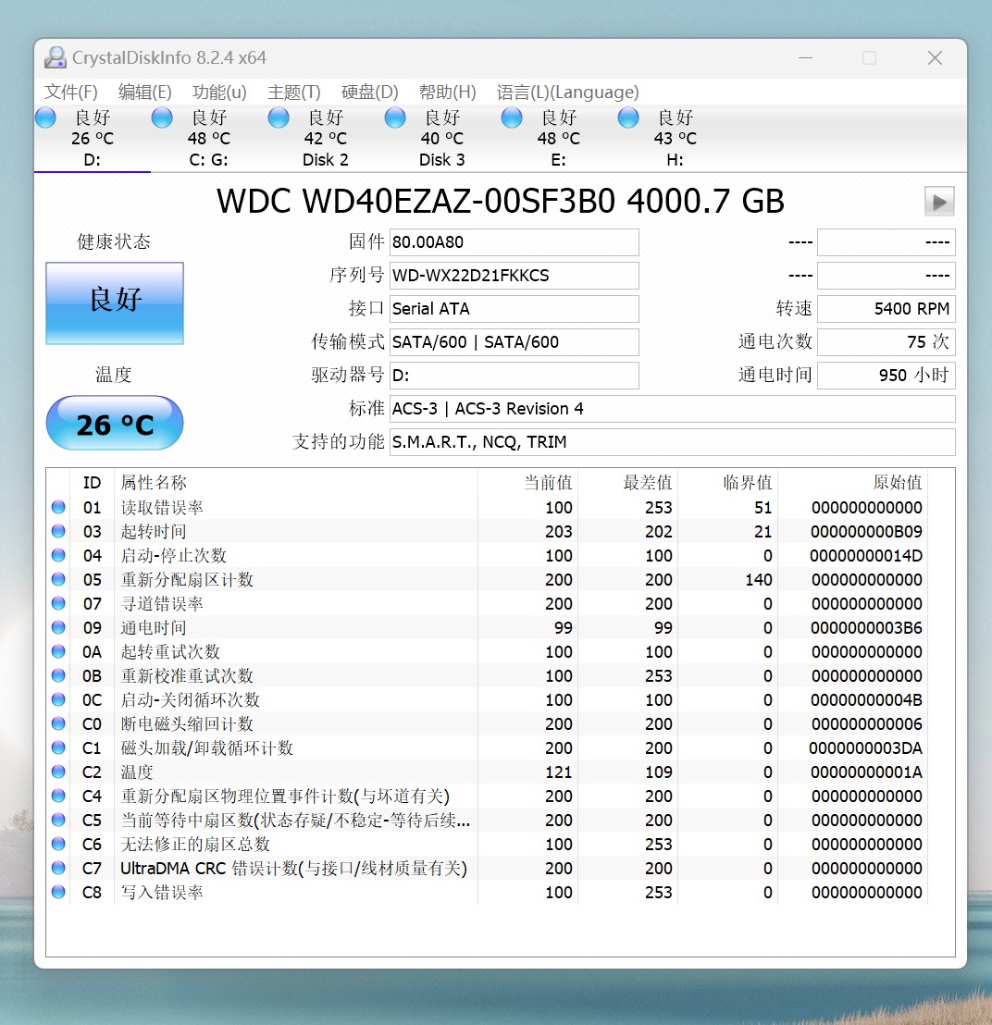The width and height of the screenshot is (992, 1025).
Task: Select the C: G: disk status icon
Action: [x=162, y=117]
